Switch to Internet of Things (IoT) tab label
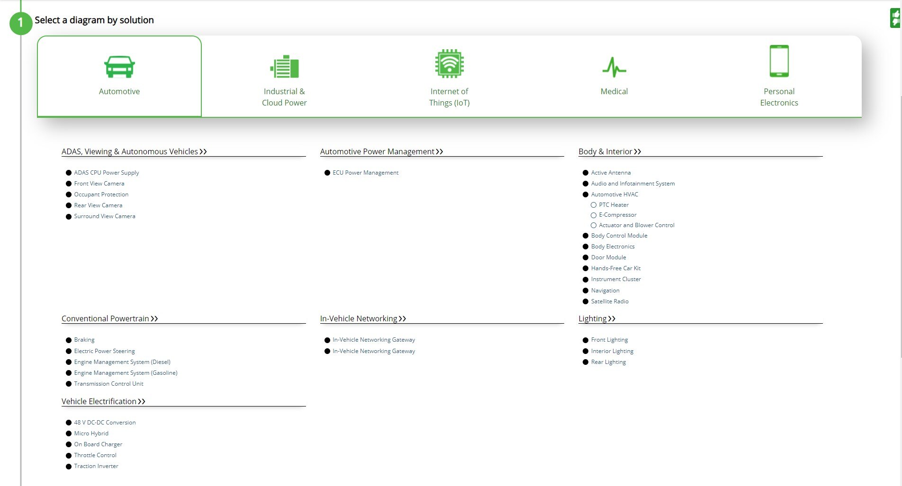Screen dimensions: 902x486 point(449,97)
